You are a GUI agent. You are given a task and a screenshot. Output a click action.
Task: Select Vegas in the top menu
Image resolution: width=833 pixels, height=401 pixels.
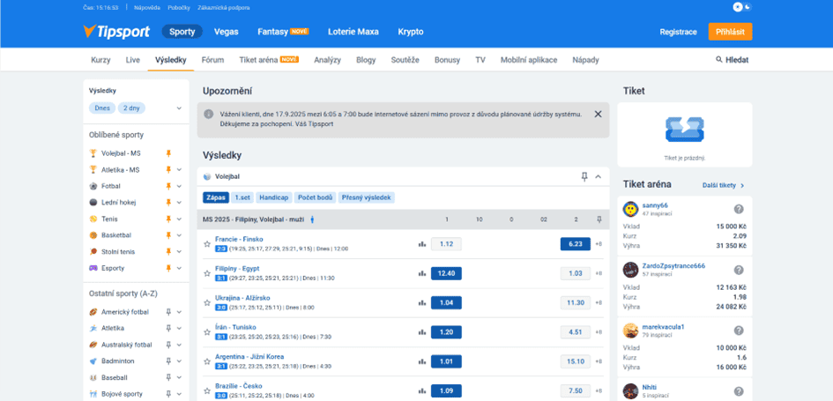pos(227,32)
